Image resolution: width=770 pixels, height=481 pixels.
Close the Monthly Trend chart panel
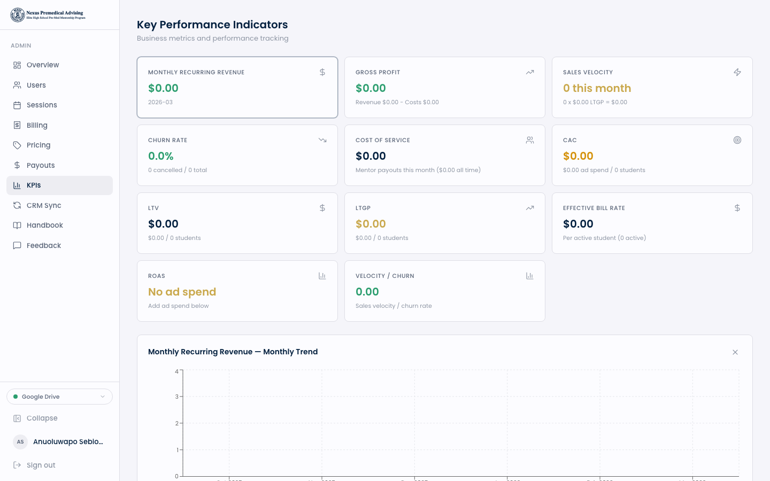pos(735,352)
